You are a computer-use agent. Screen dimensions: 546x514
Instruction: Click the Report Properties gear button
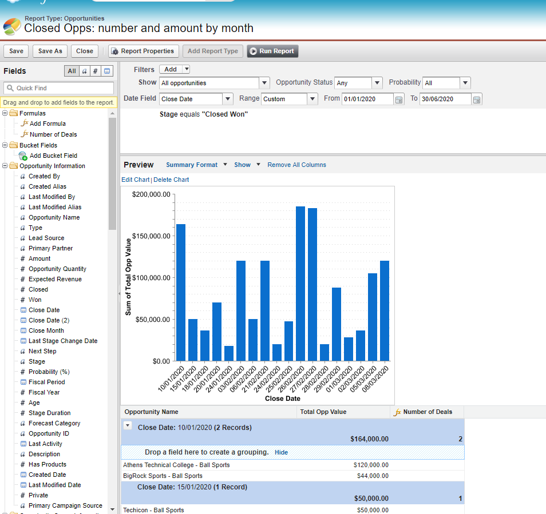tap(144, 51)
